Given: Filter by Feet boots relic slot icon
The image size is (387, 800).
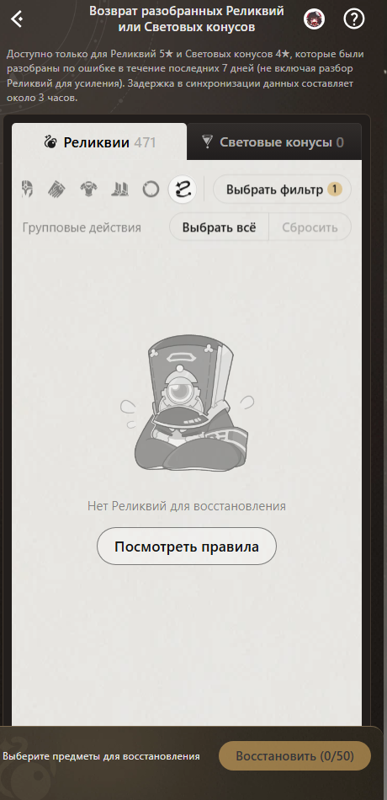Looking at the screenshot, I should click(x=119, y=189).
